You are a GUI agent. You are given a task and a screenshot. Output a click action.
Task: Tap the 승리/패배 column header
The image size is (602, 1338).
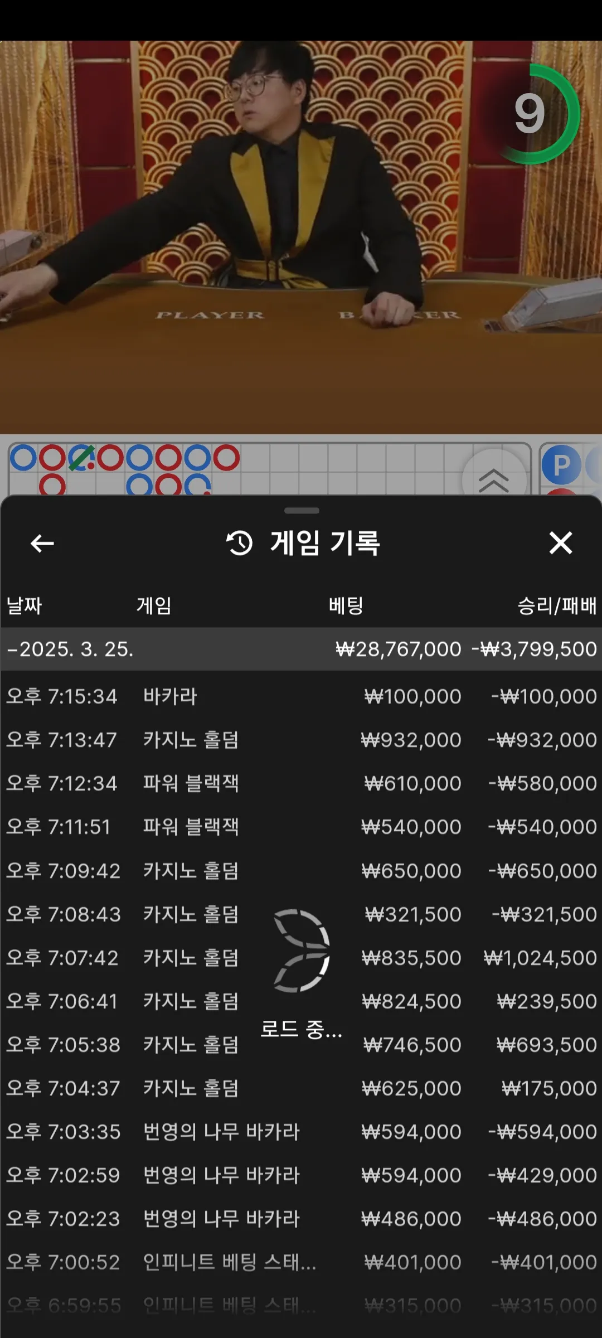pyautogui.click(x=557, y=605)
